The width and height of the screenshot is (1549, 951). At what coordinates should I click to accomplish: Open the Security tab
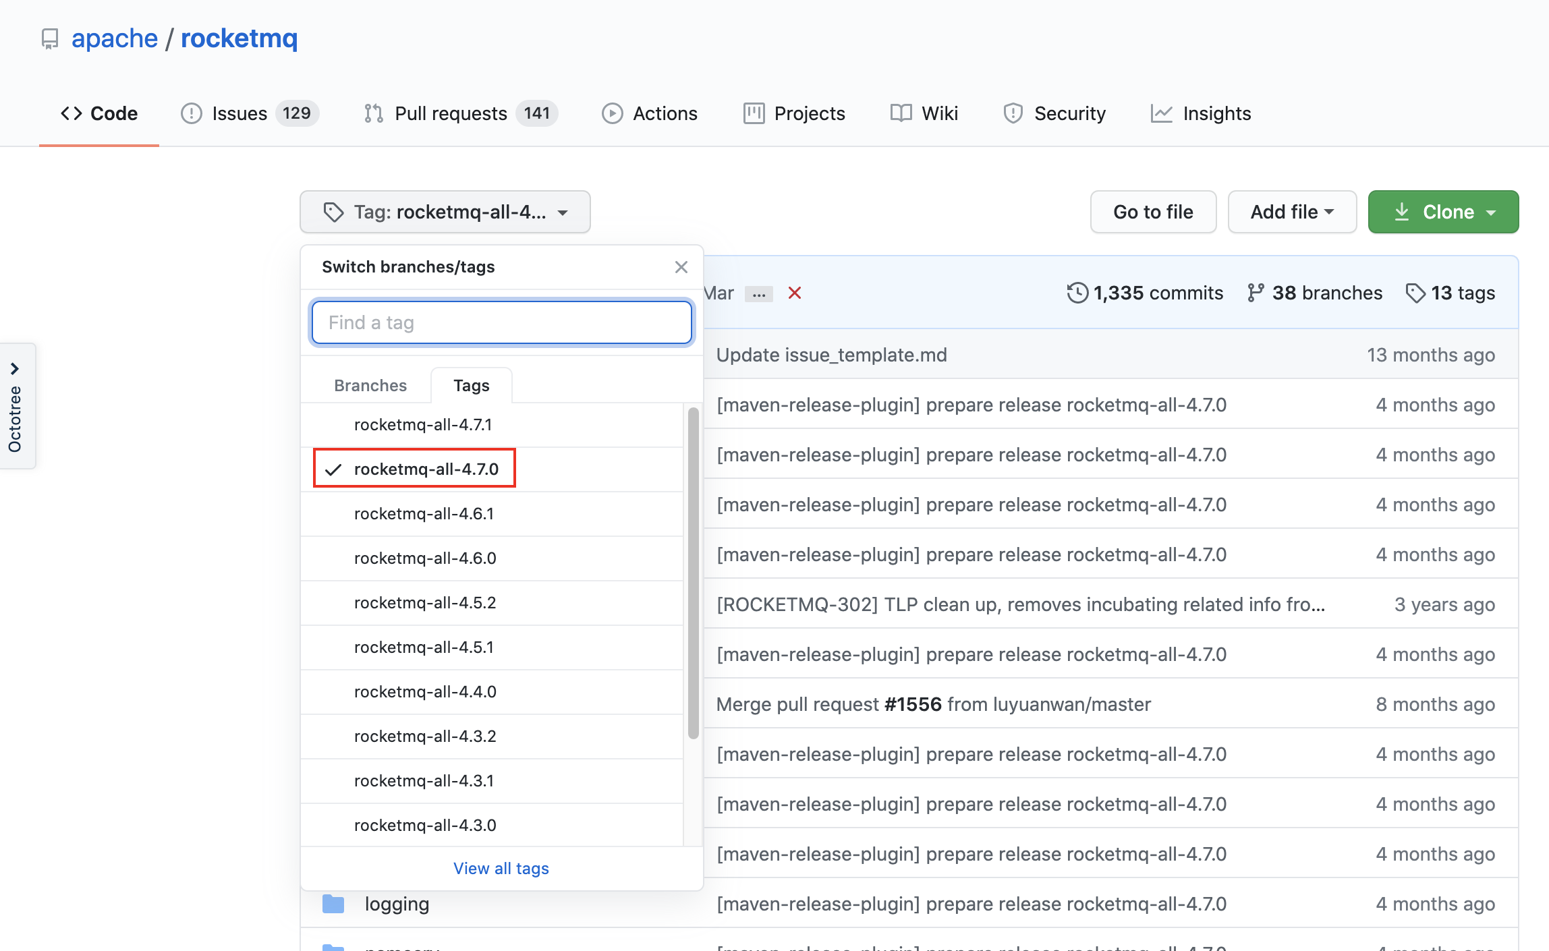click(1054, 113)
